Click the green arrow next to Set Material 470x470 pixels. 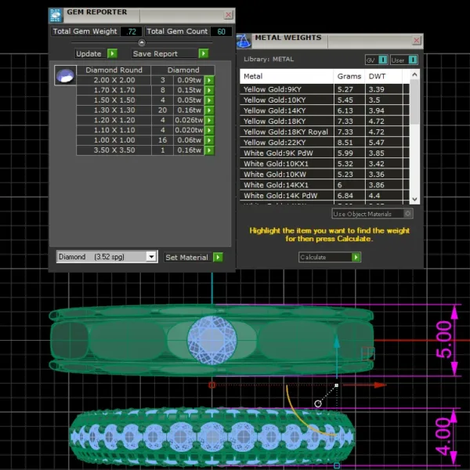point(218,257)
